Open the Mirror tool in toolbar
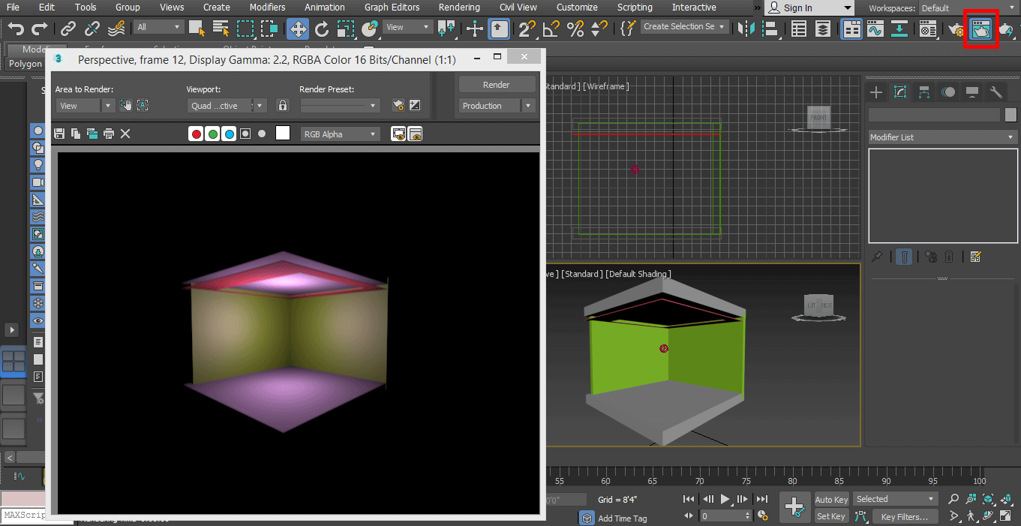Image resolution: width=1021 pixels, height=526 pixels. (745, 29)
